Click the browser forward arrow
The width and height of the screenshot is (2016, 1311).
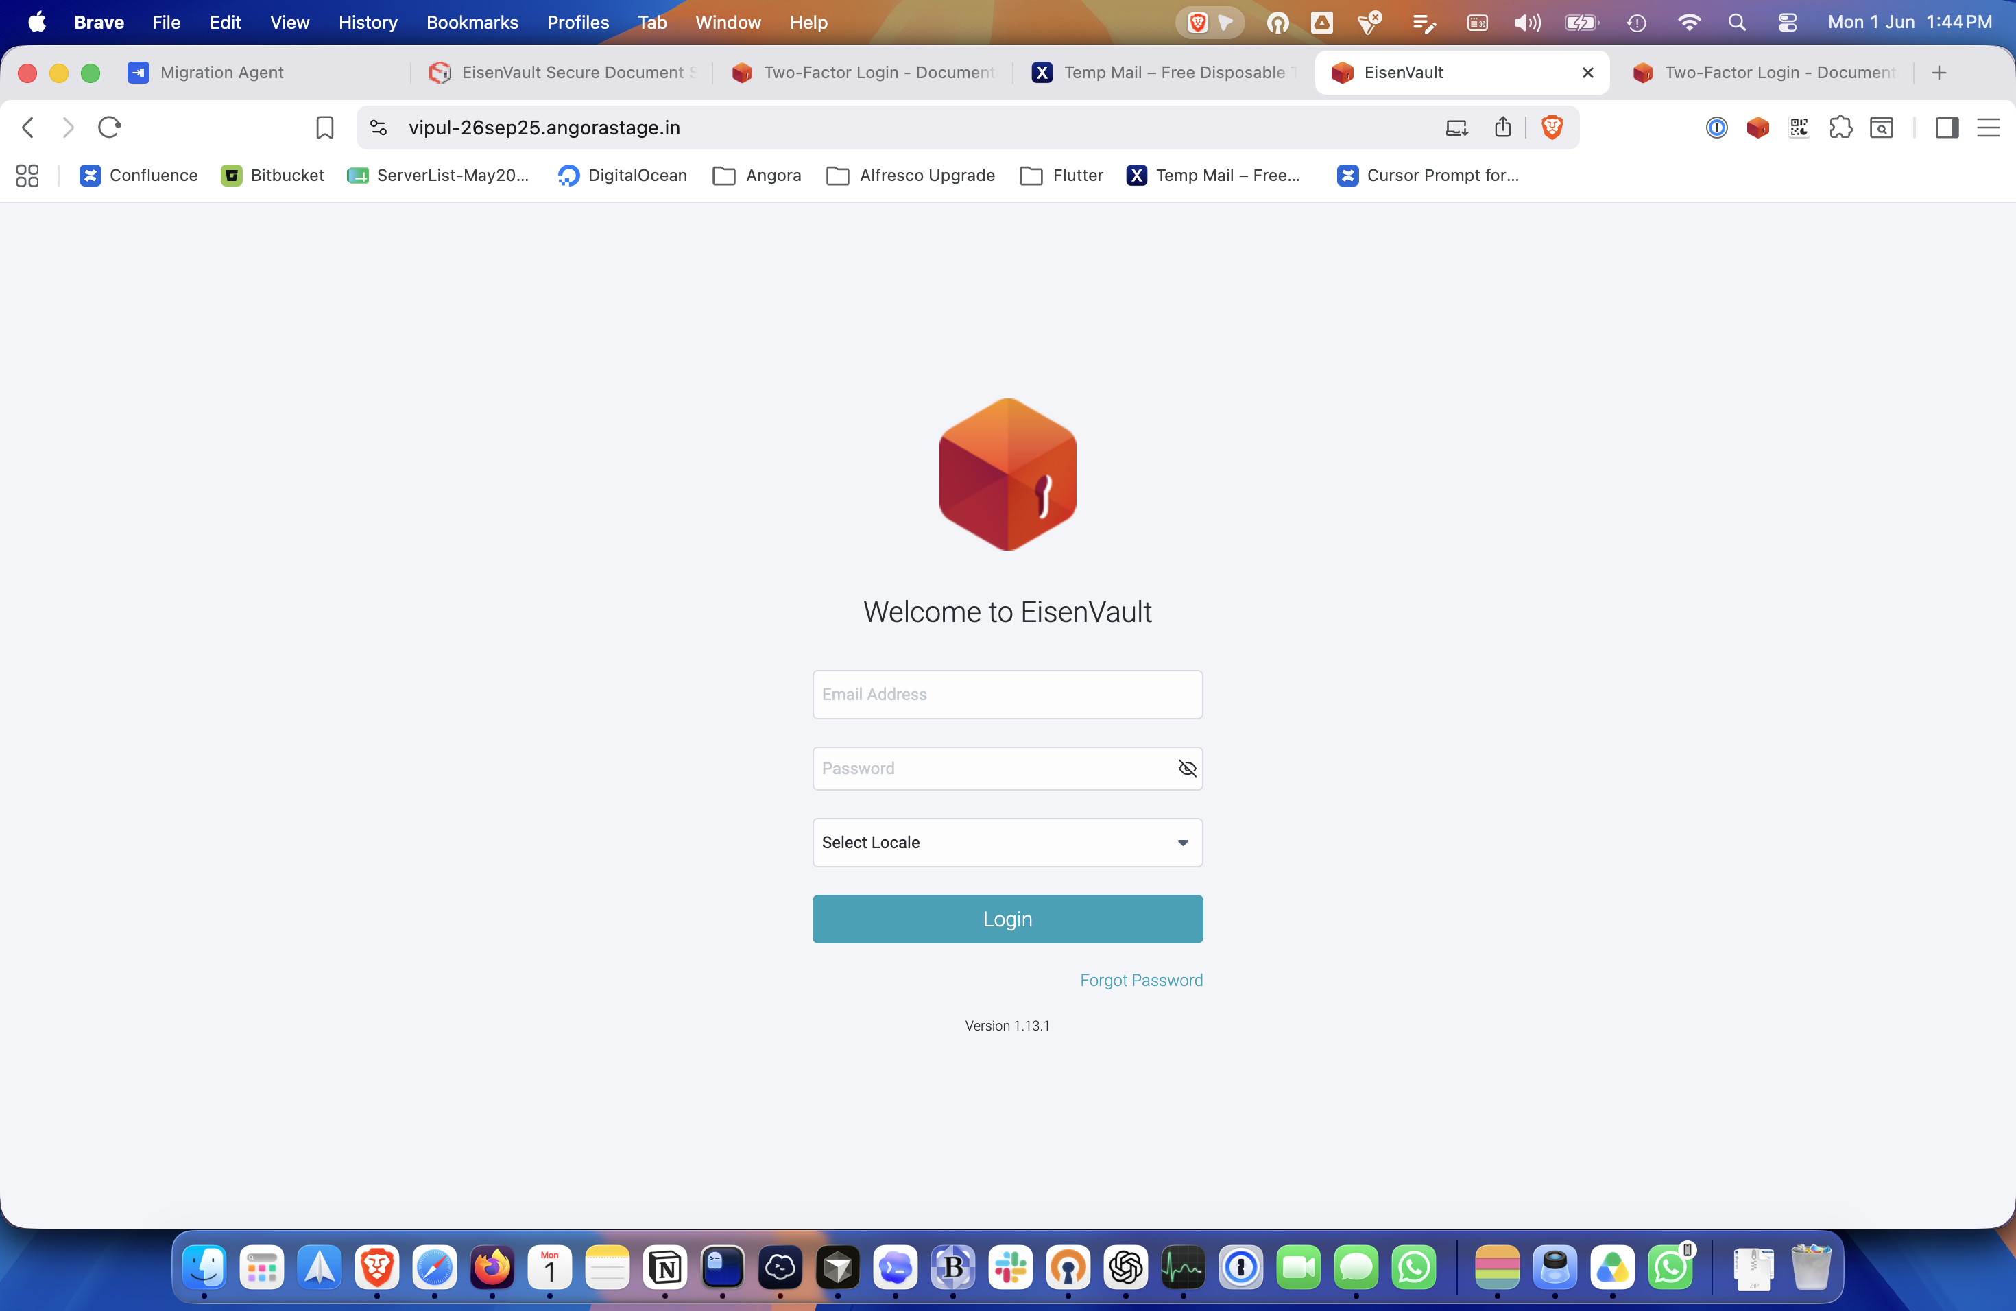click(x=69, y=128)
